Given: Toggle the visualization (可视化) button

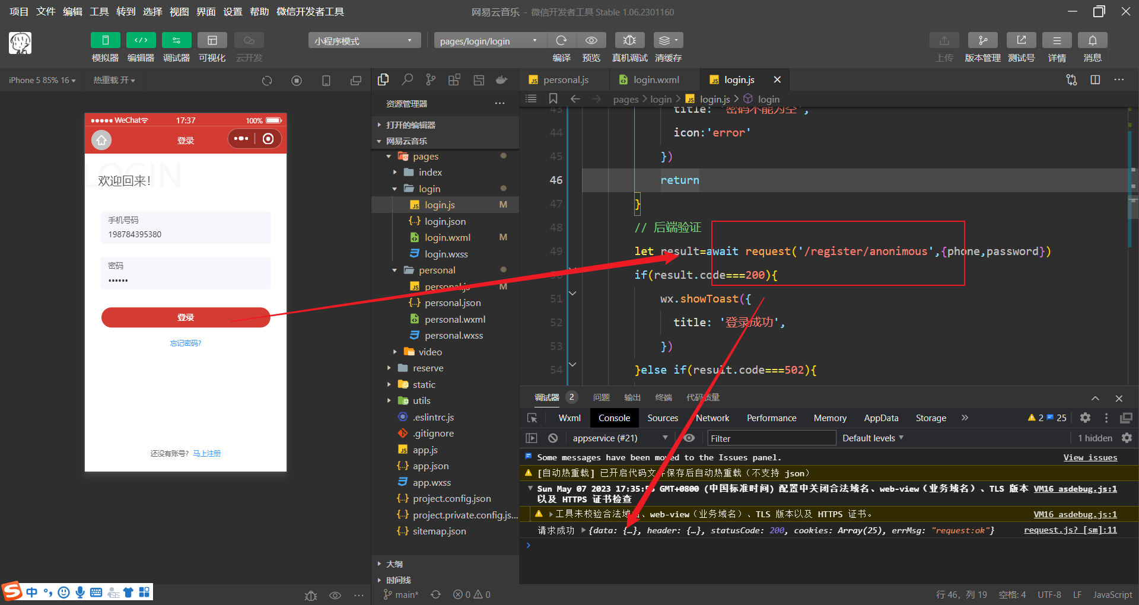Looking at the screenshot, I should pos(212,40).
